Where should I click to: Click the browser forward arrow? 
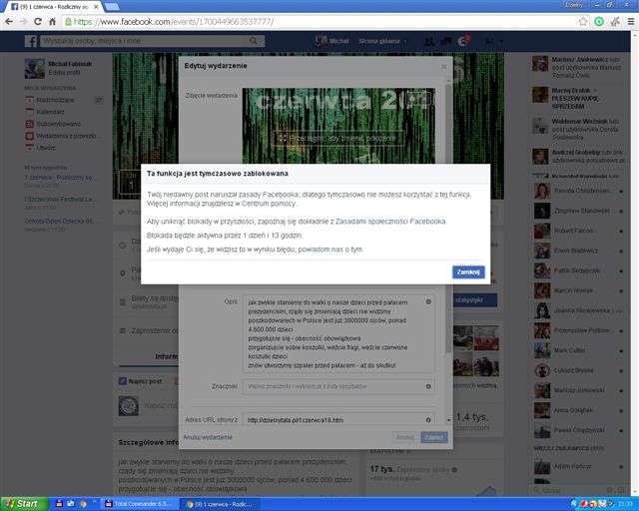[23, 21]
